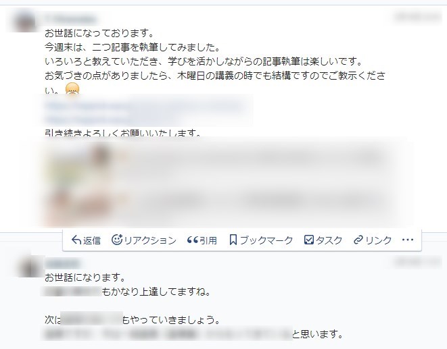Open the second blurred URL in the message
The height and width of the screenshot is (349, 447).
(111, 119)
